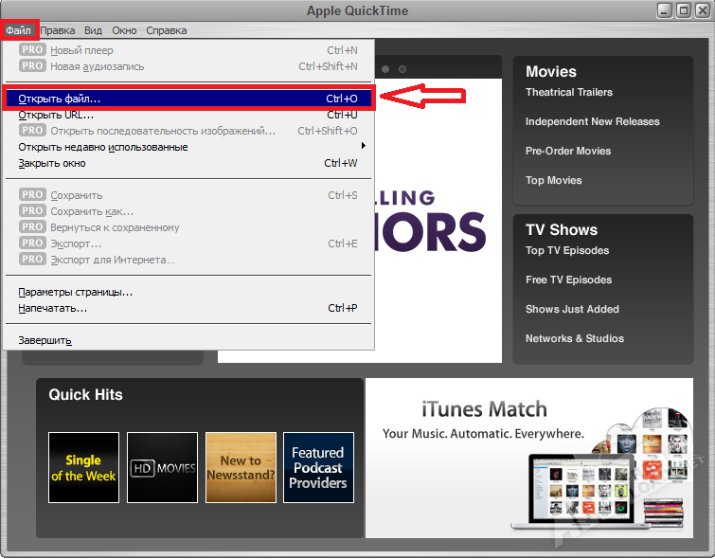Open Featured Podcast Providers tile

(318, 467)
